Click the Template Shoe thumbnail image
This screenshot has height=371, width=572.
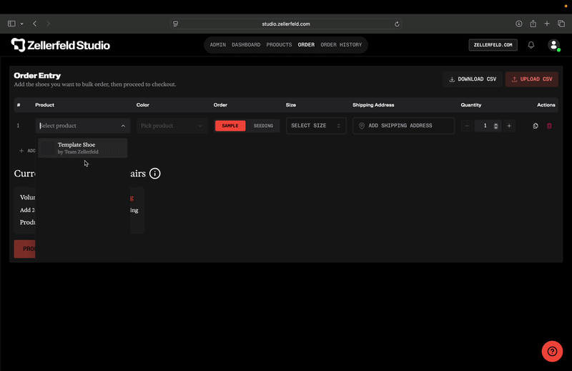[47, 148]
